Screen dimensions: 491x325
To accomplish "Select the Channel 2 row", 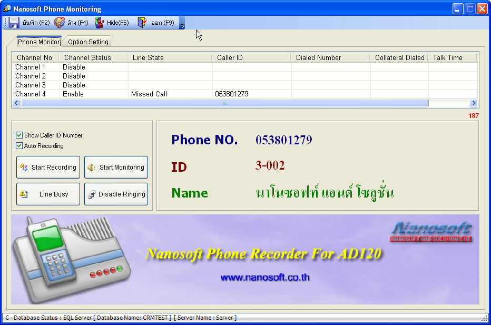I will (x=245, y=76).
